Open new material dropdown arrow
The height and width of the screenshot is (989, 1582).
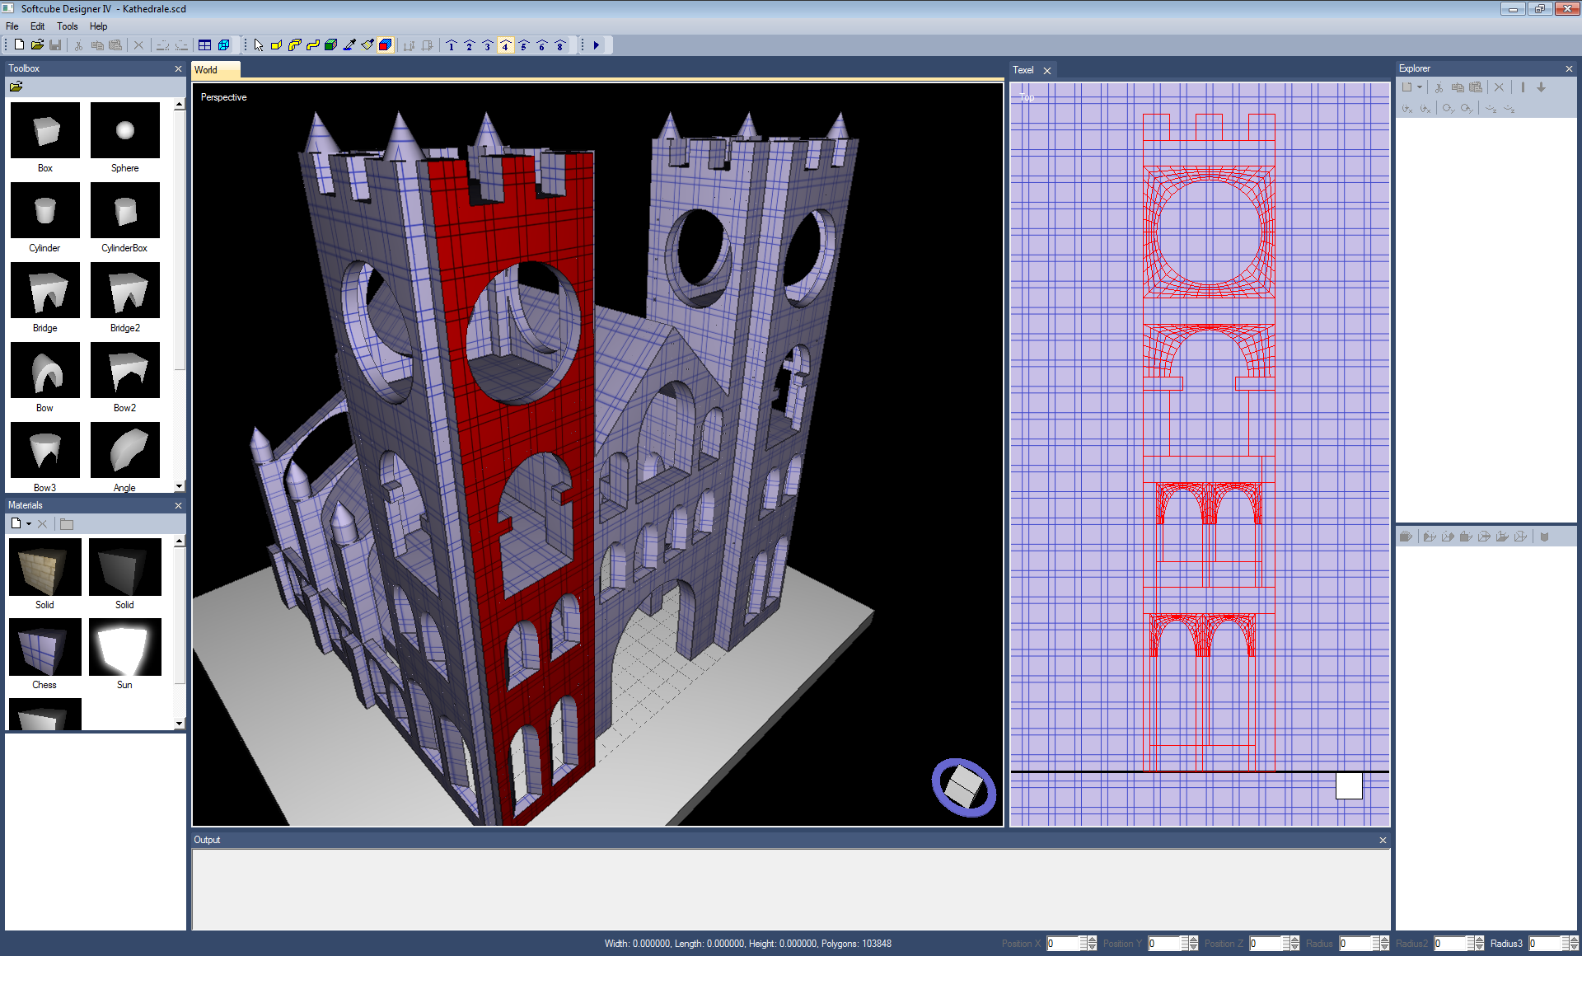click(29, 524)
